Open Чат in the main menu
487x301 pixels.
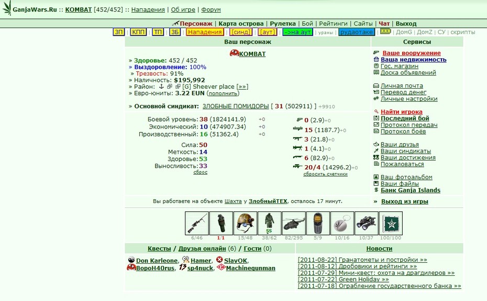[384, 24]
